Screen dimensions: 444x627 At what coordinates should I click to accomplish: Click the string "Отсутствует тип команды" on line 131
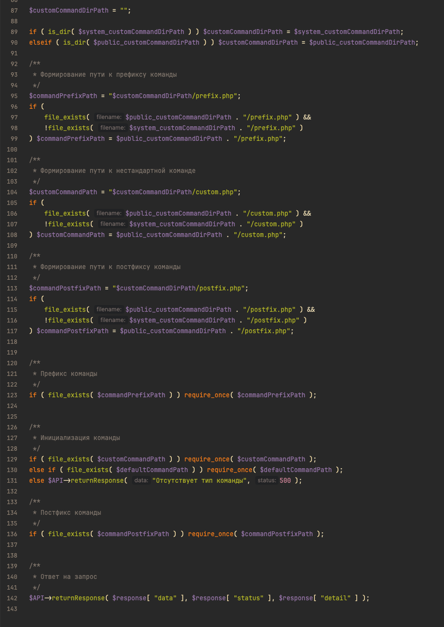pyautogui.click(x=201, y=480)
